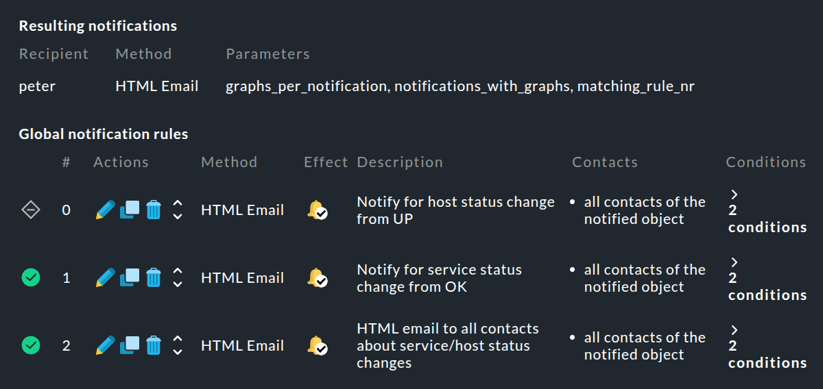
Task: Click recipient peter in resulting notifications
Action: (x=37, y=86)
